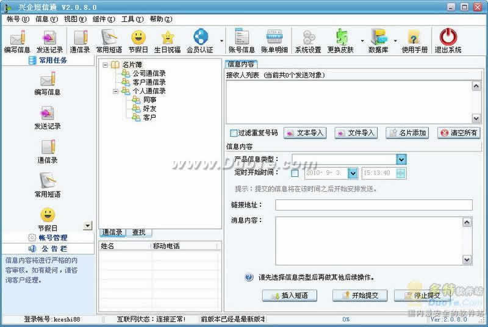Open 发送记录 from the top toolbar

tap(49, 40)
